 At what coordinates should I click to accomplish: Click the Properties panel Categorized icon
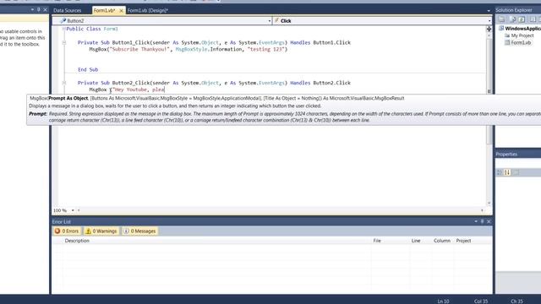(500, 172)
